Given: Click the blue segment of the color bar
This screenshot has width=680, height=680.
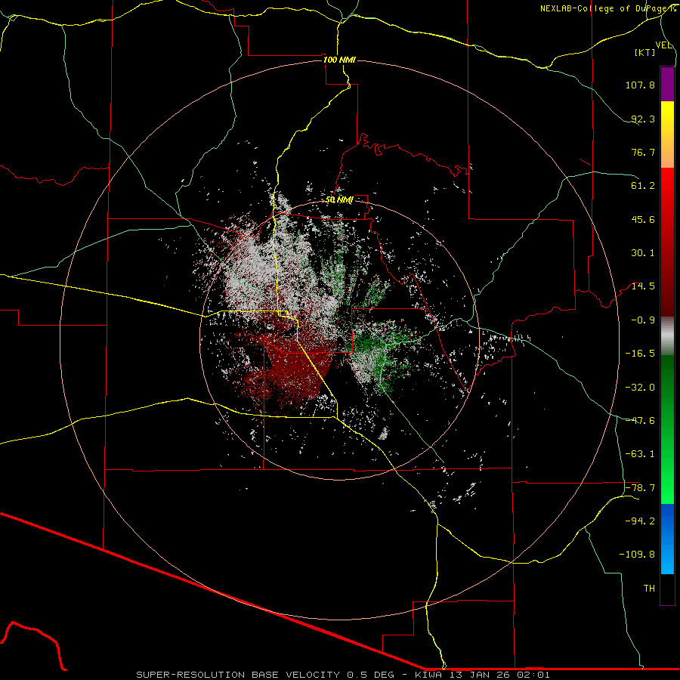Looking at the screenshot, I should click(x=667, y=539).
